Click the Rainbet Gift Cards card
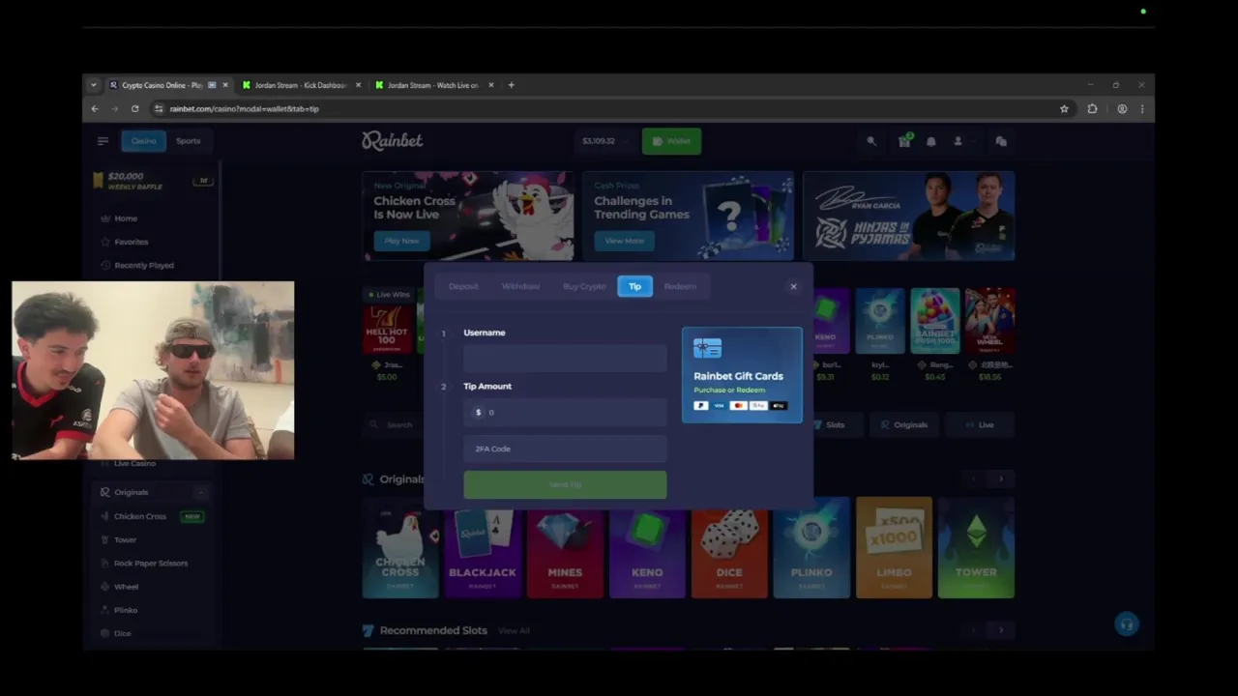Viewport: 1238px width, 696px height. 742,375
